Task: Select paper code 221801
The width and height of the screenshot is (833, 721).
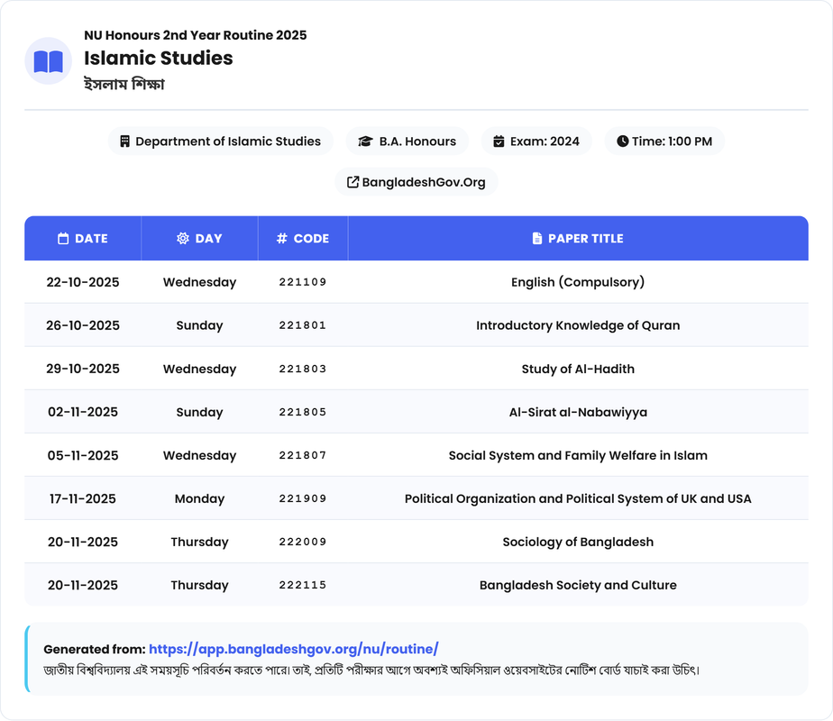Action: click(x=303, y=325)
